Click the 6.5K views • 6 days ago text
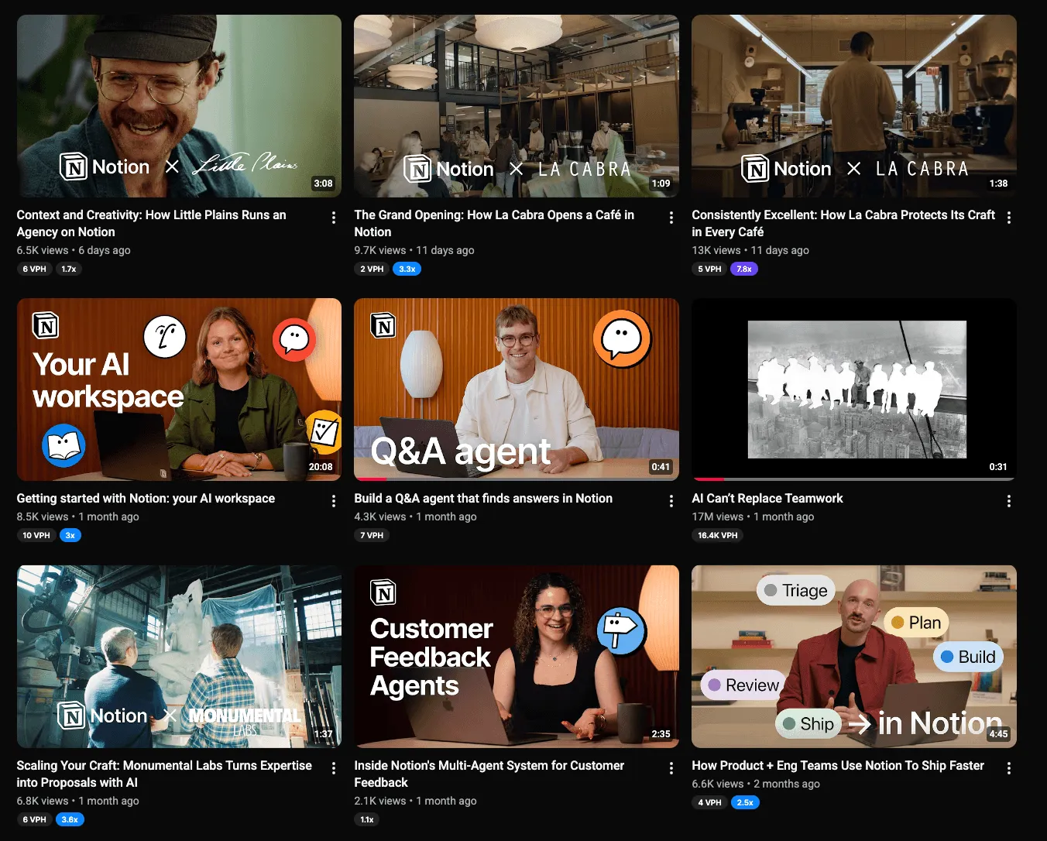This screenshot has width=1047, height=841. point(74,250)
